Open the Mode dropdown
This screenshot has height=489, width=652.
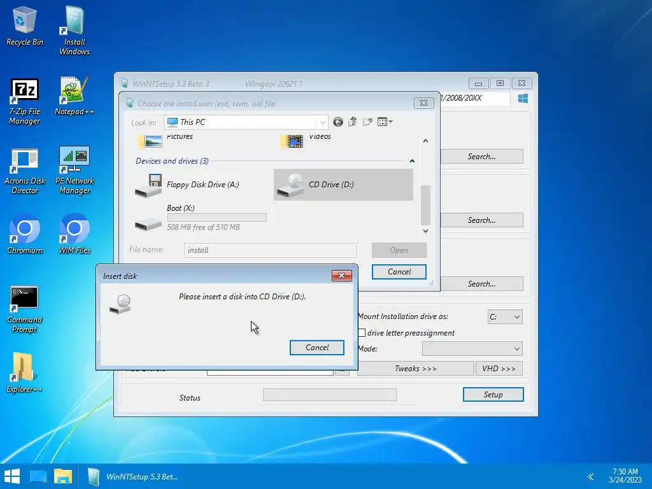coord(472,349)
